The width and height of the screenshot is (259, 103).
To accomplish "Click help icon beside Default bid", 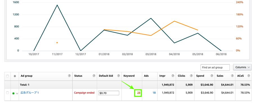I will [x=119, y=76].
